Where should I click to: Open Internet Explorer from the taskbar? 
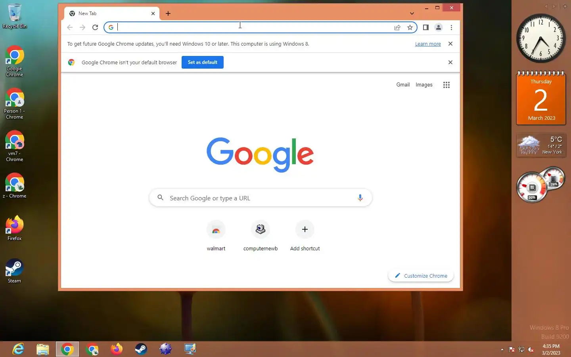point(18,349)
